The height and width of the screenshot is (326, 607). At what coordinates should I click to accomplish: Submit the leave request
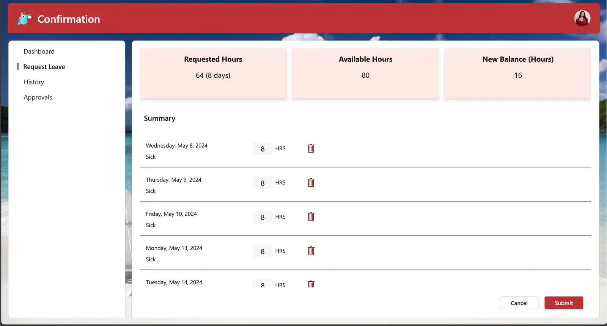pos(564,303)
